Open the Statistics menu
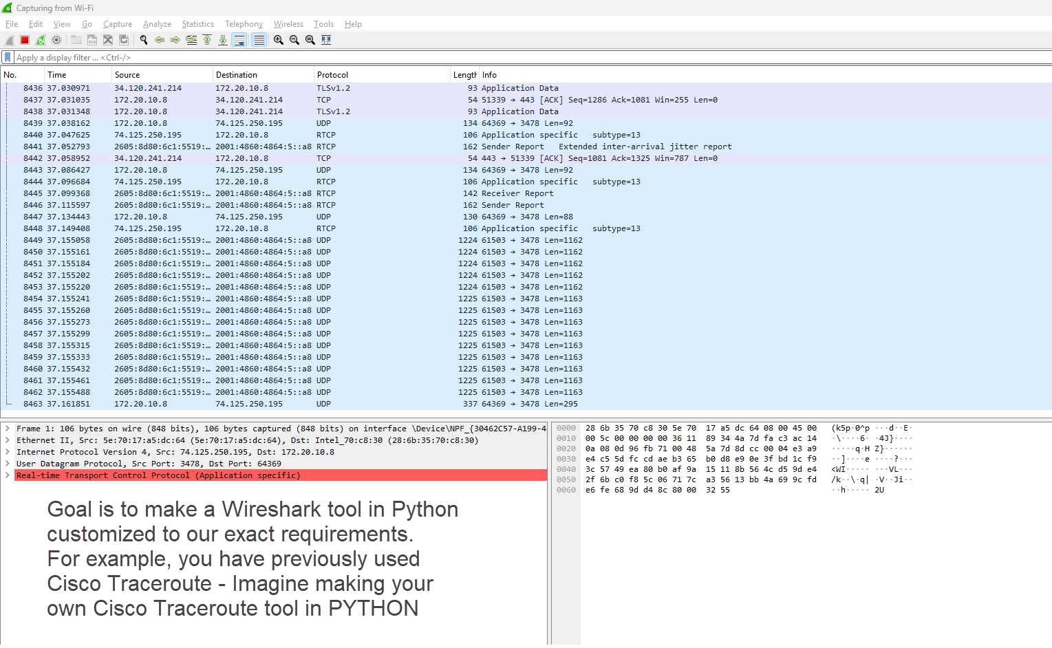1052x648 pixels. [x=197, y=24]
